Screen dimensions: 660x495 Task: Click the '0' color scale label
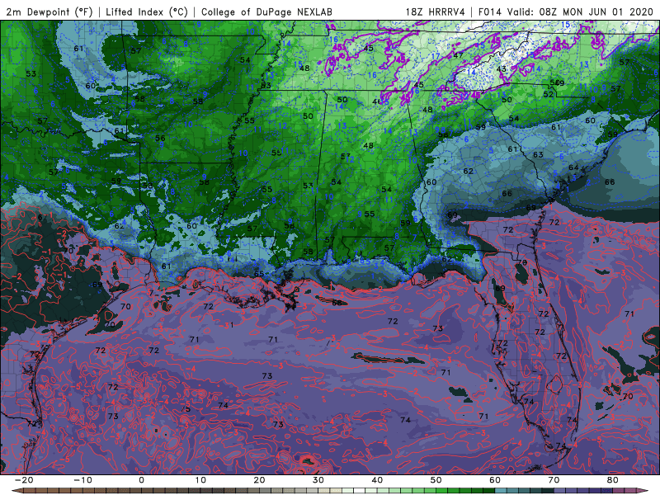[141, 480]
